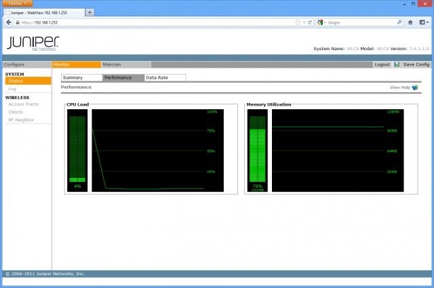Screen dimensions: 434x288
Task: Open the Google search engine icon
Action: 320,22
